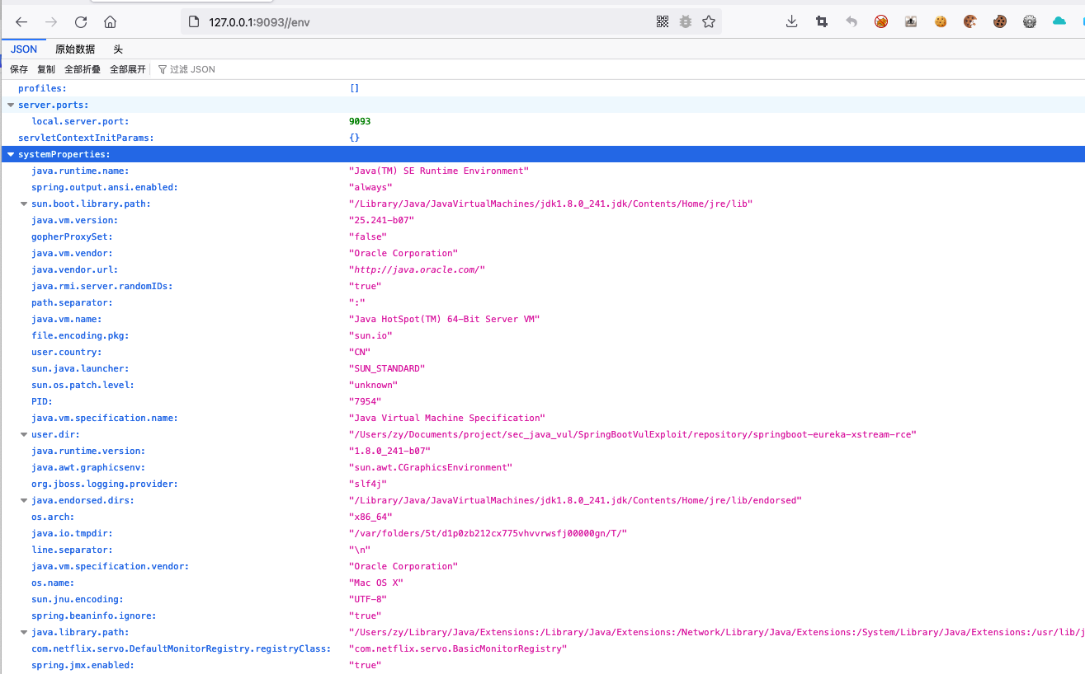
Task: Click the browser forward arrow
Action: (51, 21)
